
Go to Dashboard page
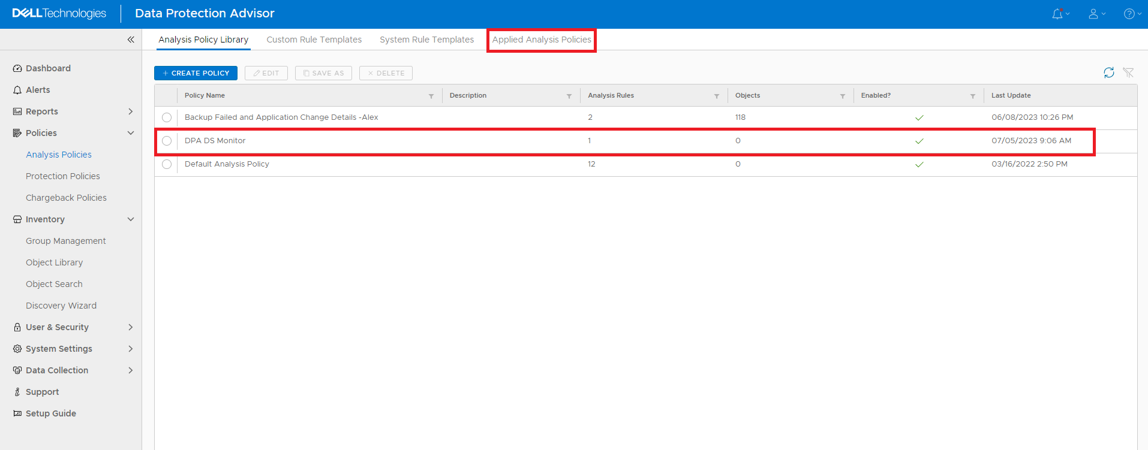[x=48, y=68]
